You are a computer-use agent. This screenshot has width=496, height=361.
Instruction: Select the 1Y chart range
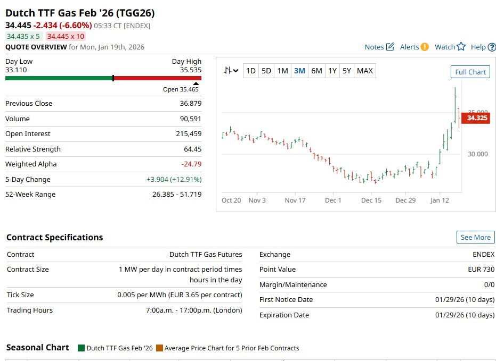332,71
